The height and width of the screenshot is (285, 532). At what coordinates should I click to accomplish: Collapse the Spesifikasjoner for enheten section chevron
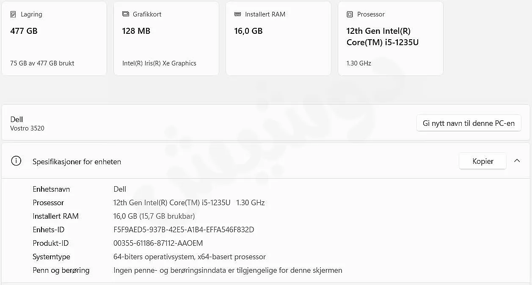[517, 161]
